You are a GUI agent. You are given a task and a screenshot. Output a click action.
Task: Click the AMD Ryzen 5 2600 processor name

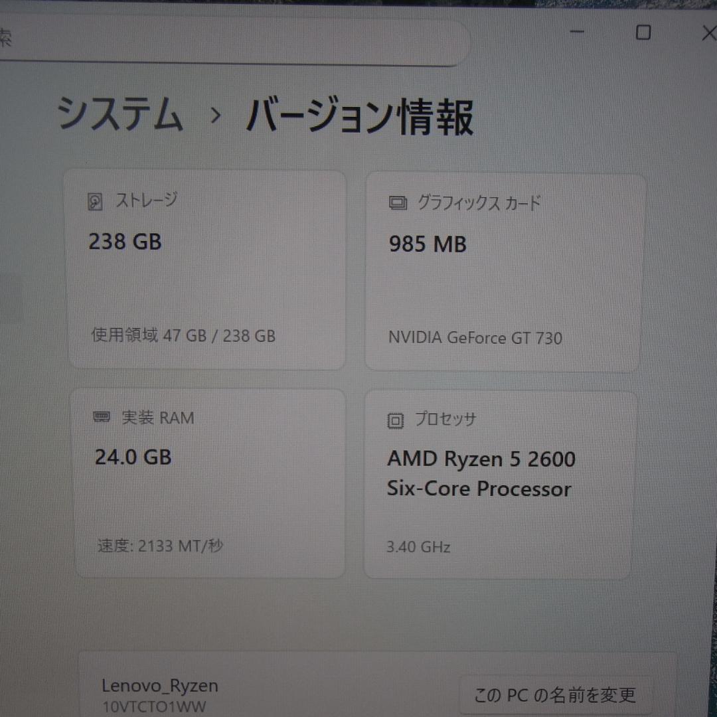(x=481, y=459)
